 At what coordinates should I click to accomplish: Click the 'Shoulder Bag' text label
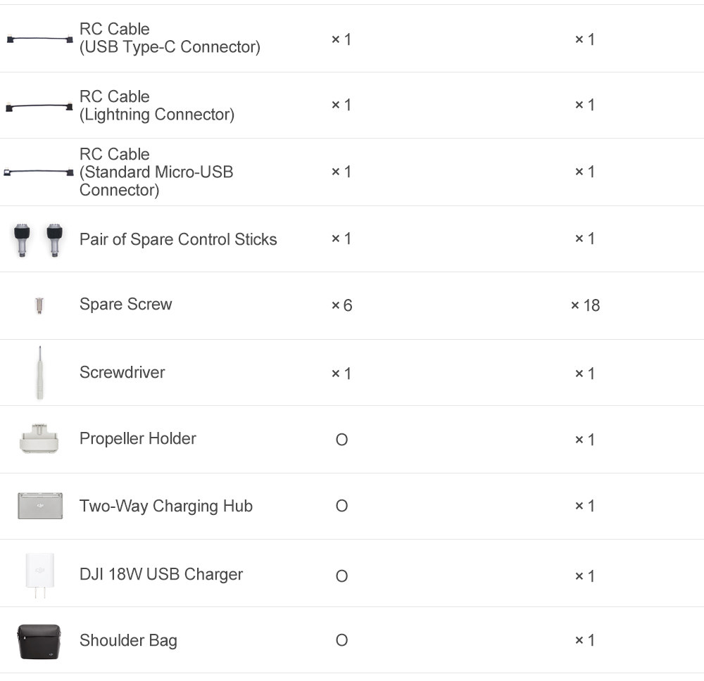point(128,640)
